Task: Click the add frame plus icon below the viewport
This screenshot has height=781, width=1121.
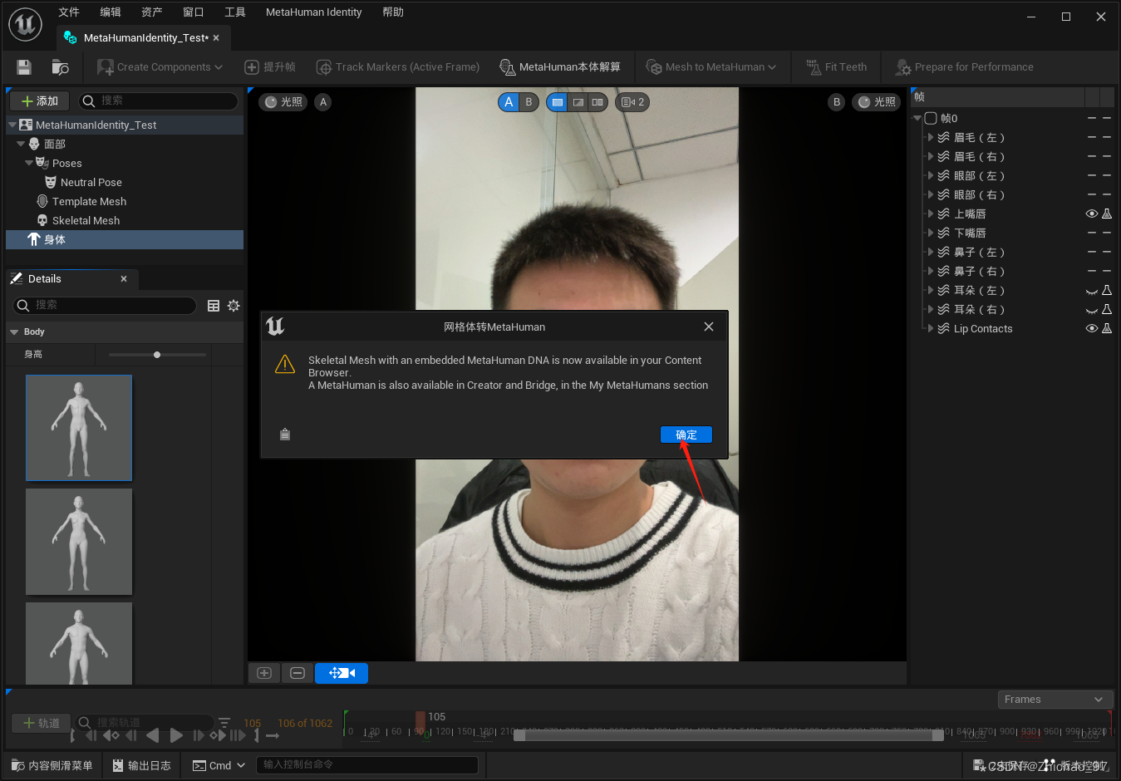Action: tap(264, 673)
